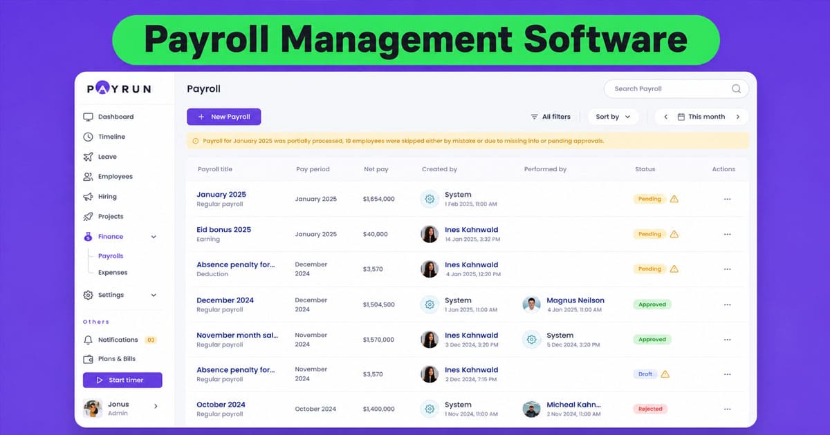Go to next month arrow

point(738,117)
